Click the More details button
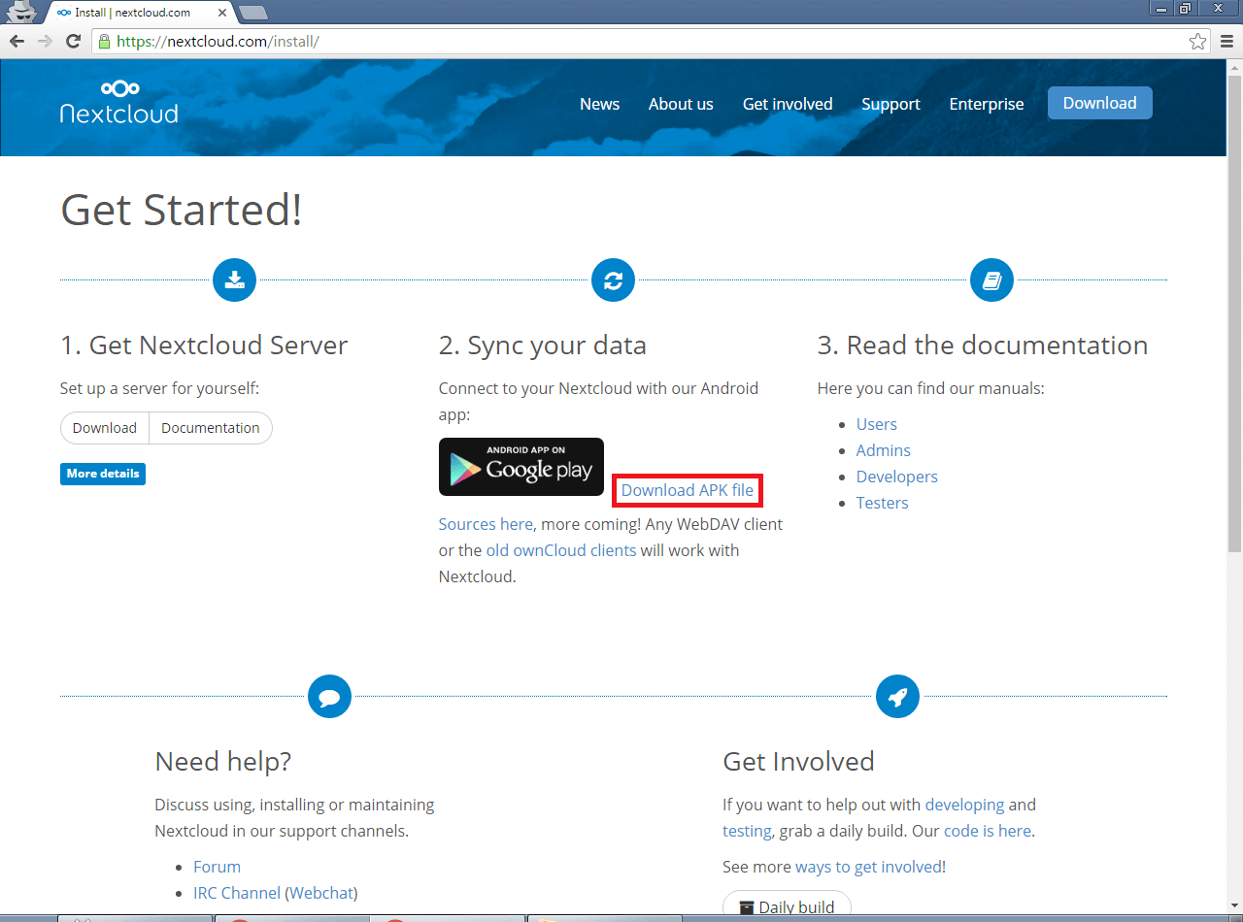The height and width of the screenshot is (922, 1243). [x=103, y=474]
